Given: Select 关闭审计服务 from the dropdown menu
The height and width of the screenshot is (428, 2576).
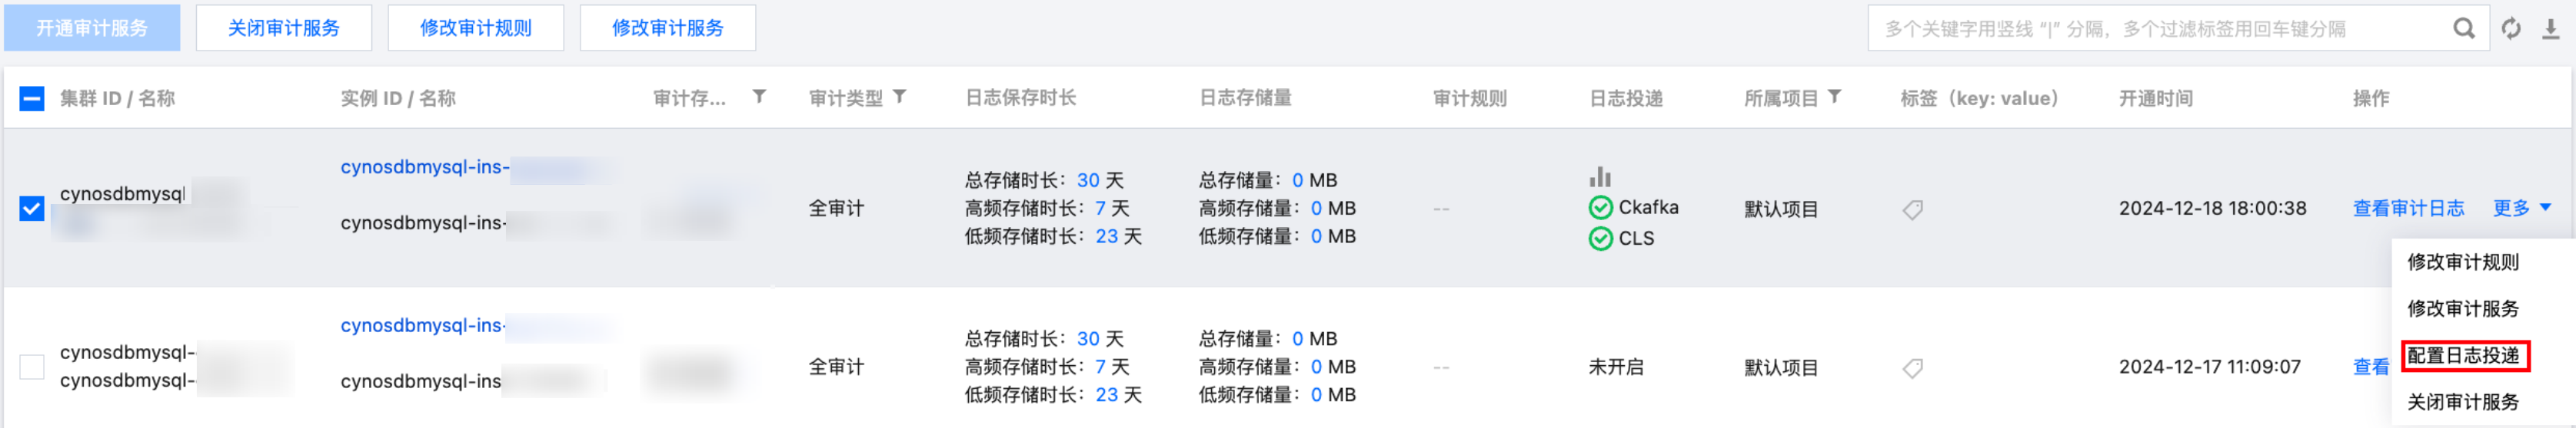Looking at the screenshot, I should click(2462, 402).
